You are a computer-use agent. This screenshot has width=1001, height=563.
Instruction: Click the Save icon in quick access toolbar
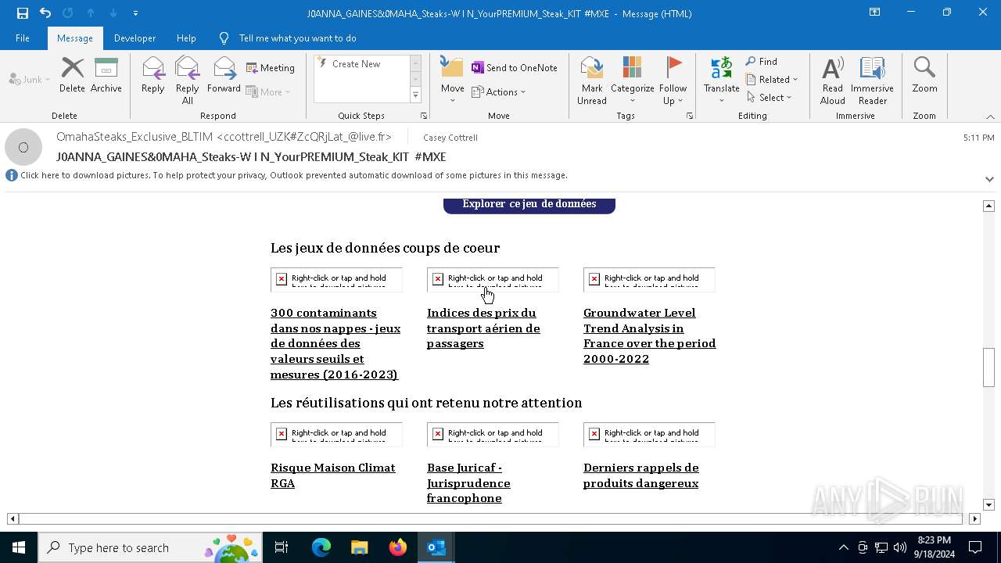(22, 13)
